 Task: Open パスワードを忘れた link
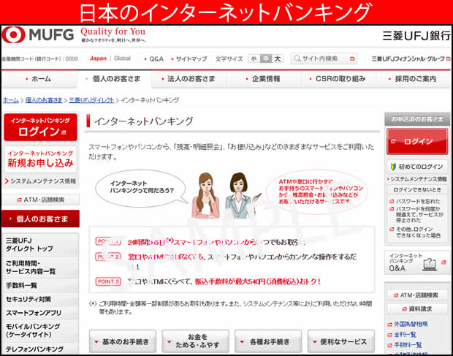coord(418,202)
